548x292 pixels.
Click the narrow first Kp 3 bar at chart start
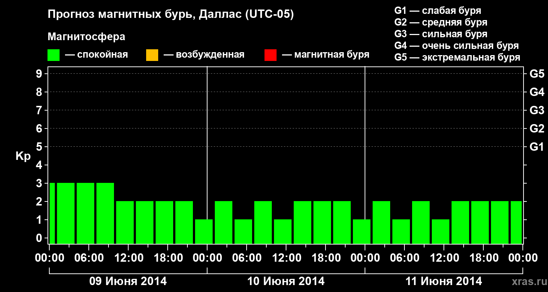52,213
